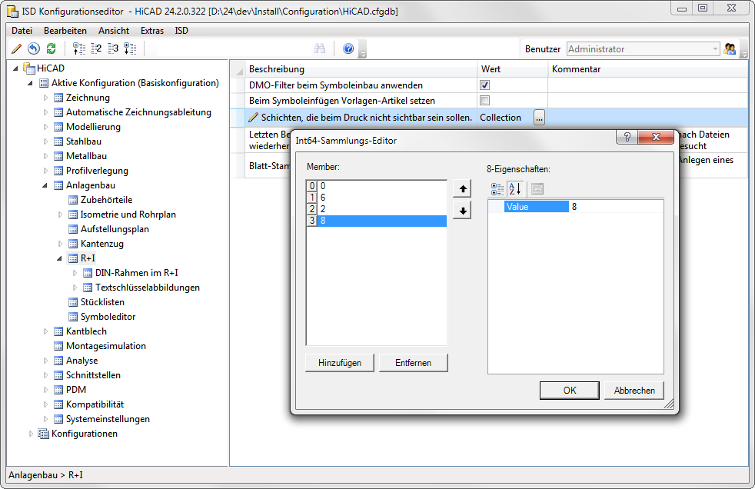The height and width of the screenshot is (489, 755).
Task: Sort properties alphabetically A-Z icon
Action: click(514, 189)
